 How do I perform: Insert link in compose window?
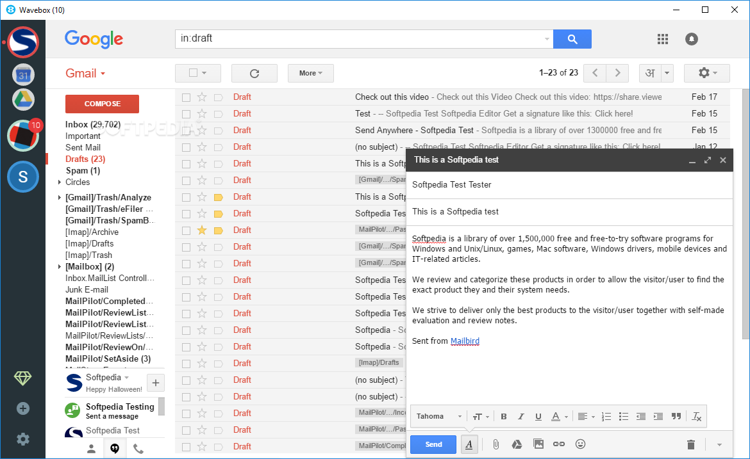559,444
